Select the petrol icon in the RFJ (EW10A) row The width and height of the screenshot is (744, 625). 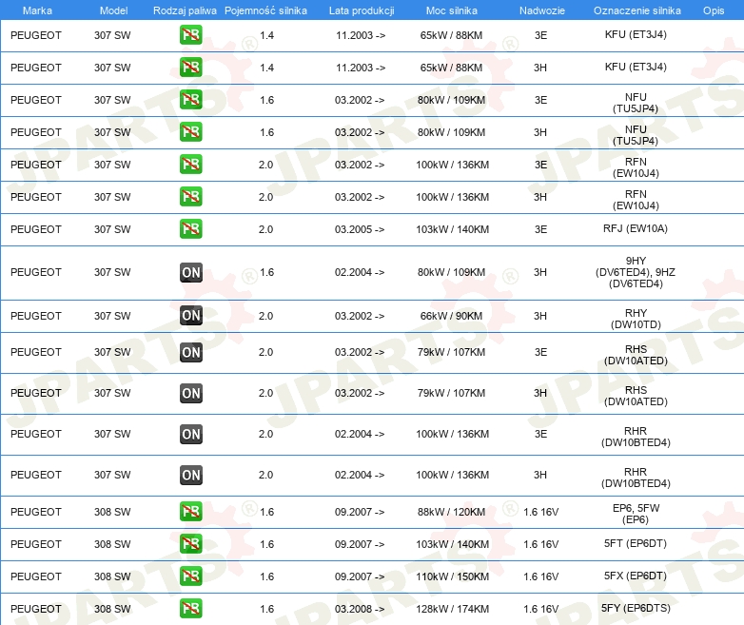(190, 228)
